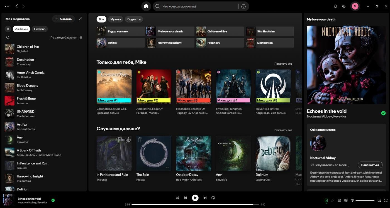Select the Все filter tab
Screen dimensions: 390x208
tap(101, 19)
